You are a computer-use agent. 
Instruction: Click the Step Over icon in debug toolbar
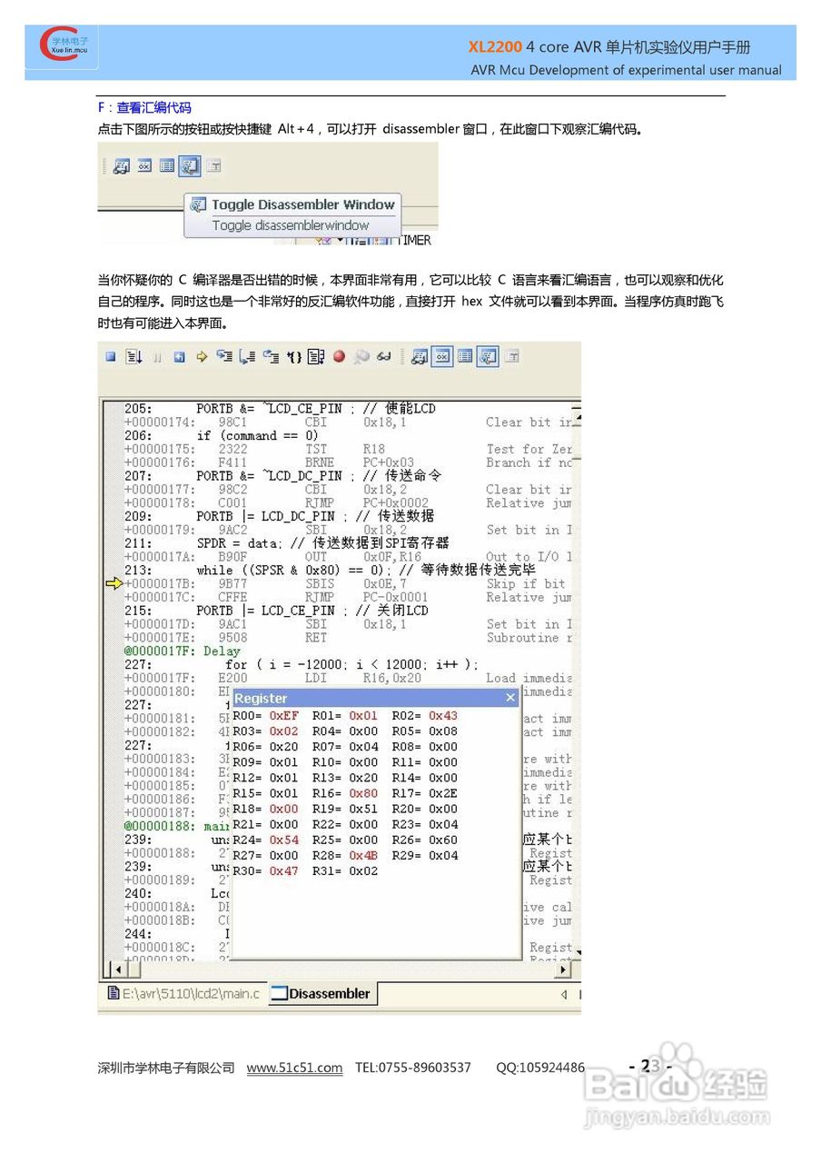246,357
